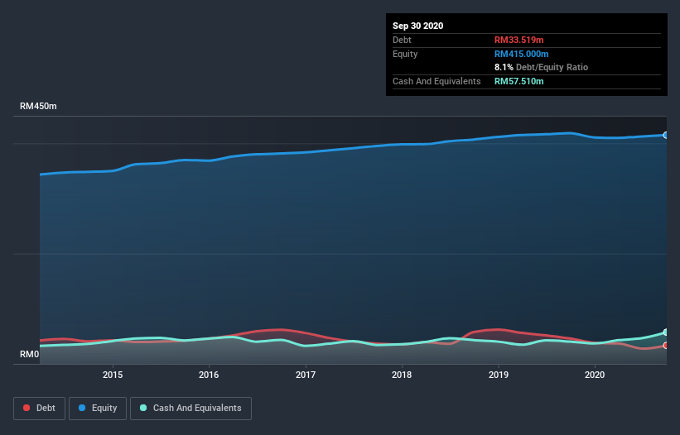This screenshot has height=435, width=680.
Task: Click the RM57.510m cash value
Action: 518,81
